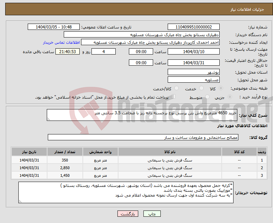Click the price validity time 09:00 field
Image resolution: width=273 pixels, height=223 pixels.
(141, 63)
